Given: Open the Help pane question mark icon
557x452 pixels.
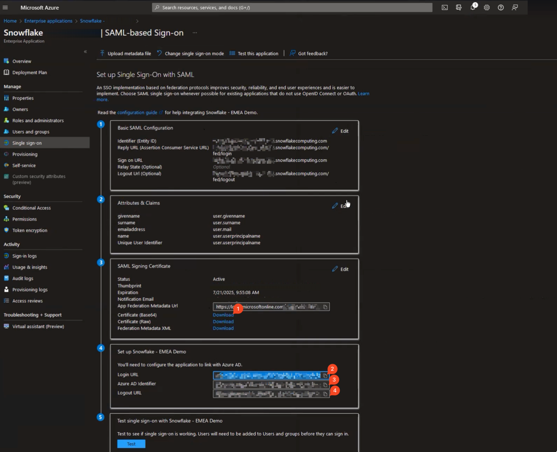Looking at the screenshot, I should 501,7.
